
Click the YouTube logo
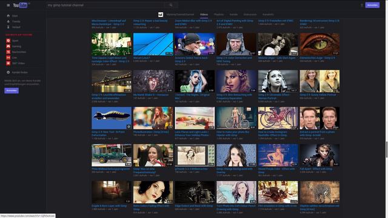(20, 5)
